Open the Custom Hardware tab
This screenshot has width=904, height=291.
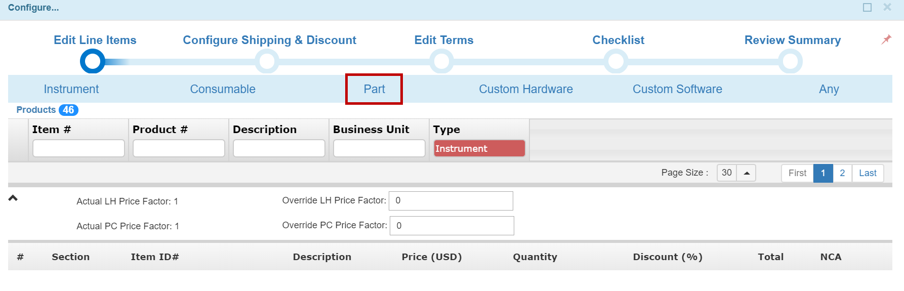[x=526, y=89]
